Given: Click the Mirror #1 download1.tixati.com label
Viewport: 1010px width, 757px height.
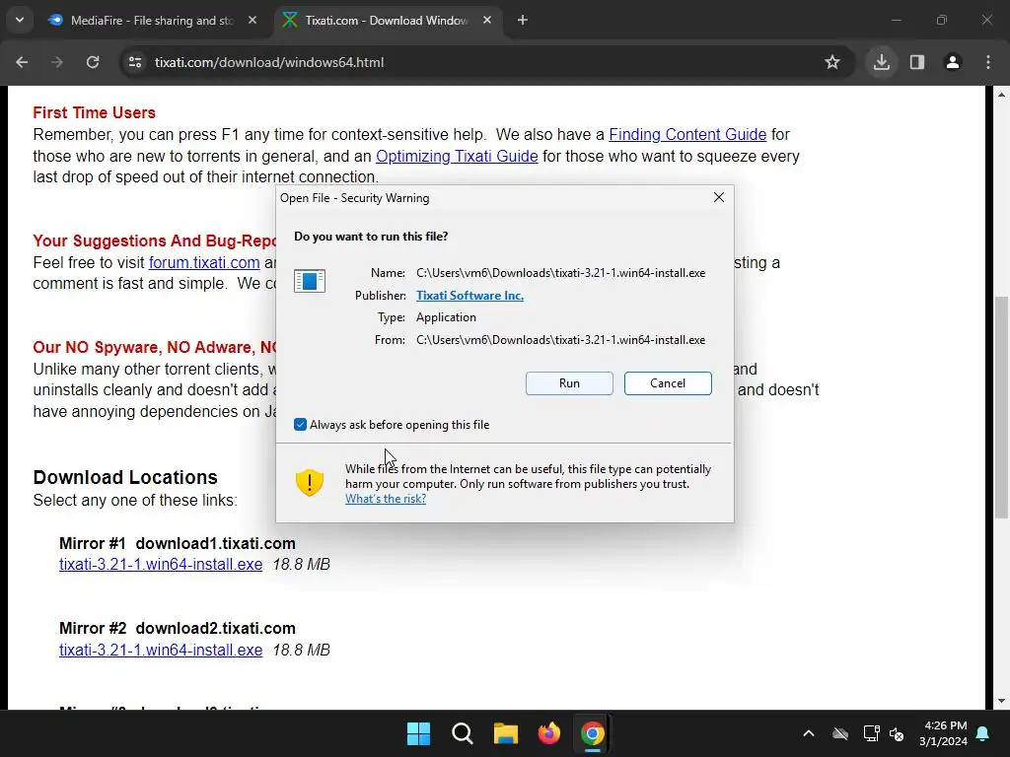Looking at the screenshot, I should [x=178, y=543].
